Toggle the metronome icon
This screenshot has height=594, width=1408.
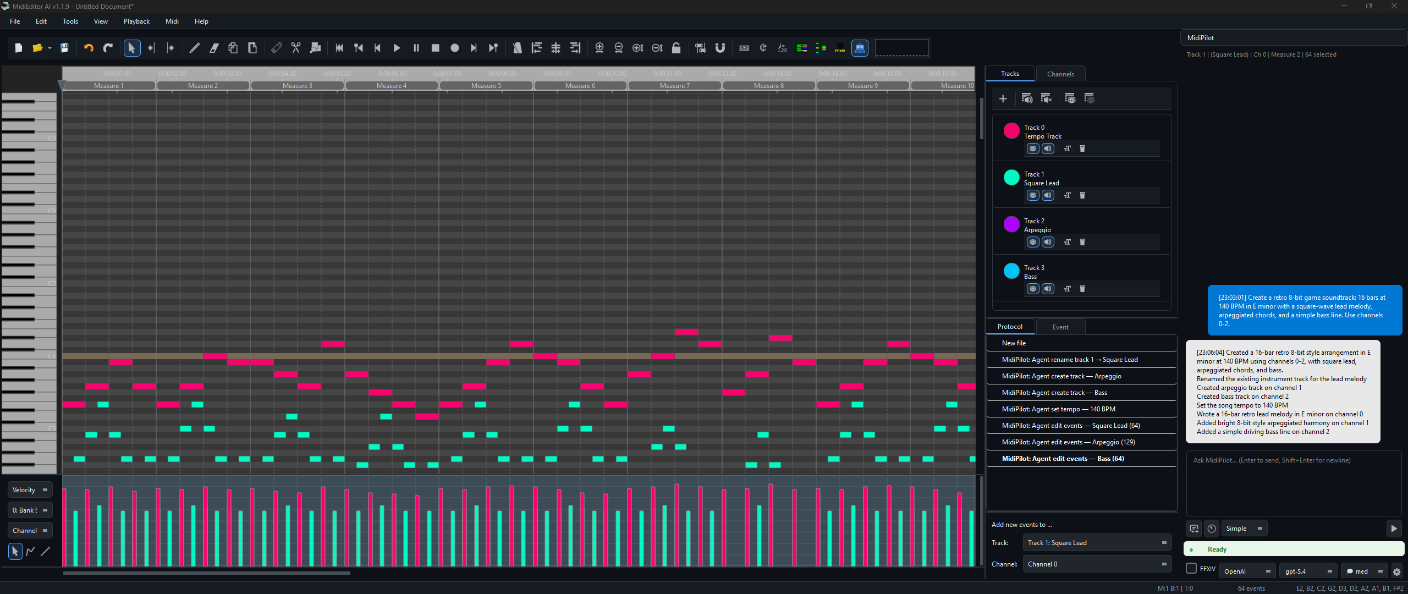[x=517, y=48]
